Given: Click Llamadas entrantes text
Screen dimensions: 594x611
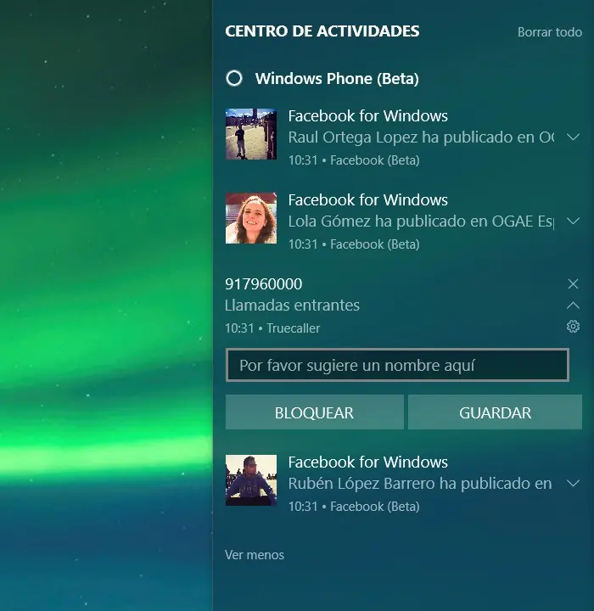Looking at the screenshot, I should [x=292, y=305].
